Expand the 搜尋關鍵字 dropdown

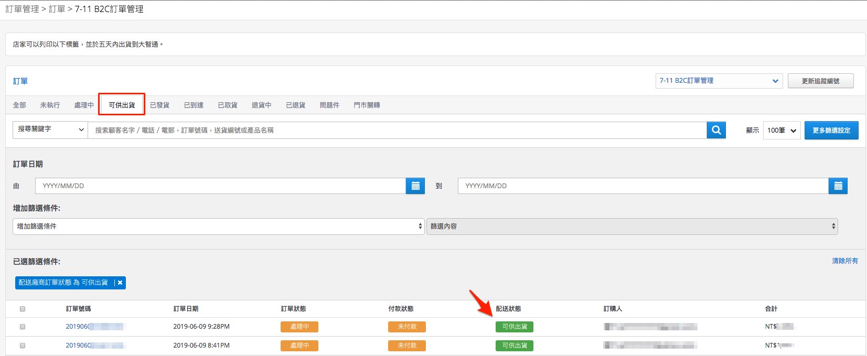50,130
